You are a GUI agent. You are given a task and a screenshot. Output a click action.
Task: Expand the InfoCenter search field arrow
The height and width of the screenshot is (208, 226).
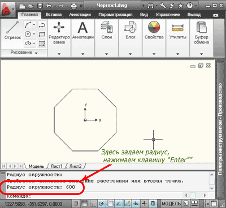click(x=144, y=6)
